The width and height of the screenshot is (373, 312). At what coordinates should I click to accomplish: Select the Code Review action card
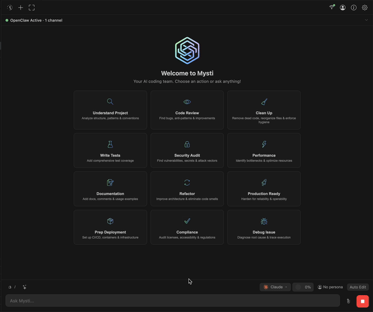187,109
